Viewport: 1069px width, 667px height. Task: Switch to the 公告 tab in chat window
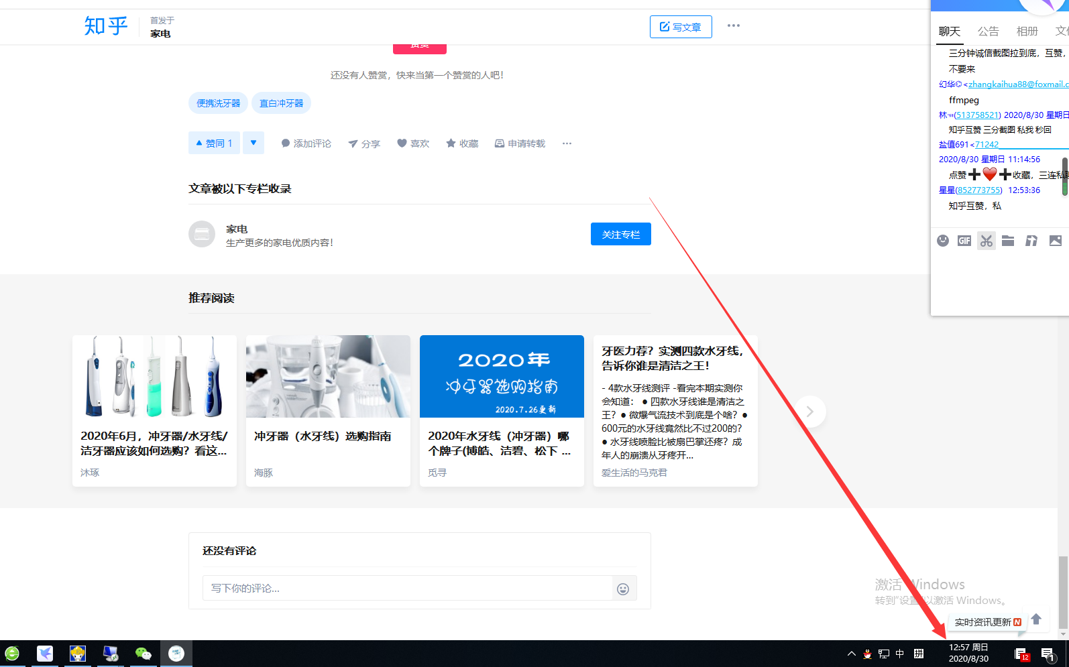pos(988,32)
